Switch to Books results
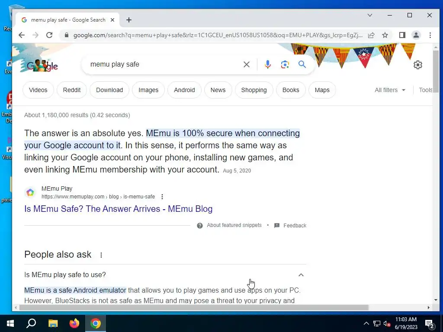Viewport: 443px width, 332px height. point(291,90)
